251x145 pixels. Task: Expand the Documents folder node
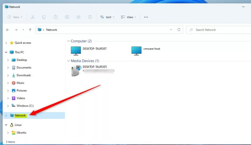point(8,68)
